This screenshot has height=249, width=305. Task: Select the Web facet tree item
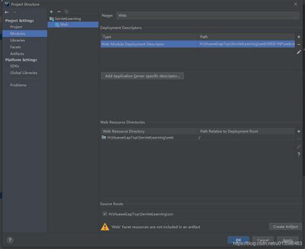(73, 24)
